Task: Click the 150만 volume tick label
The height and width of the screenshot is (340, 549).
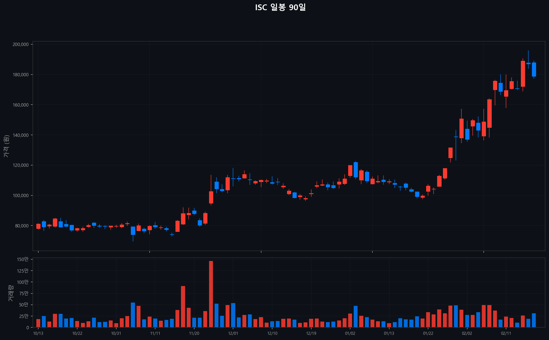Action: coord(22,259)
